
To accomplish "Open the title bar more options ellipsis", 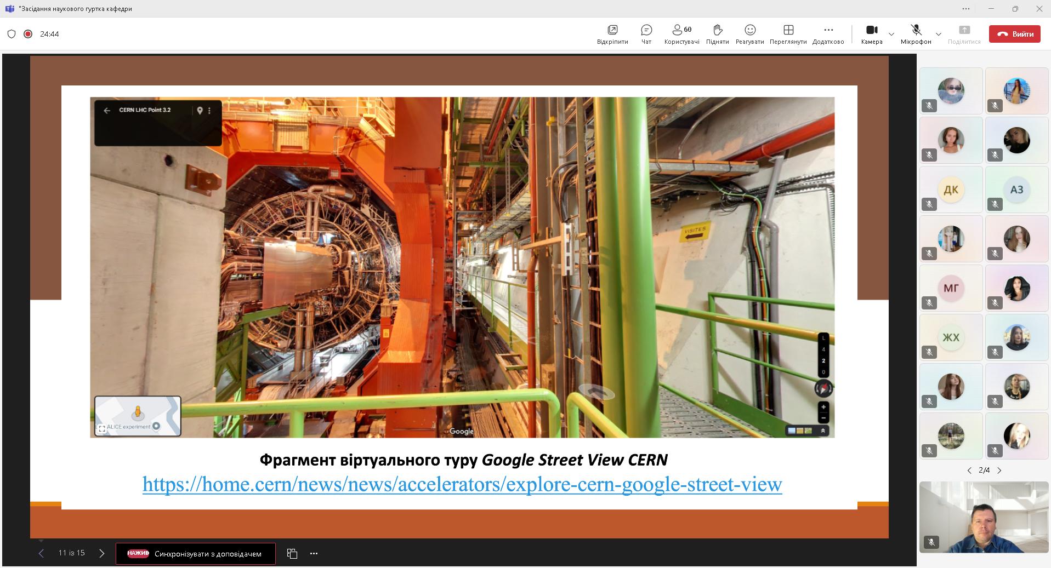I will click(966, 9).
